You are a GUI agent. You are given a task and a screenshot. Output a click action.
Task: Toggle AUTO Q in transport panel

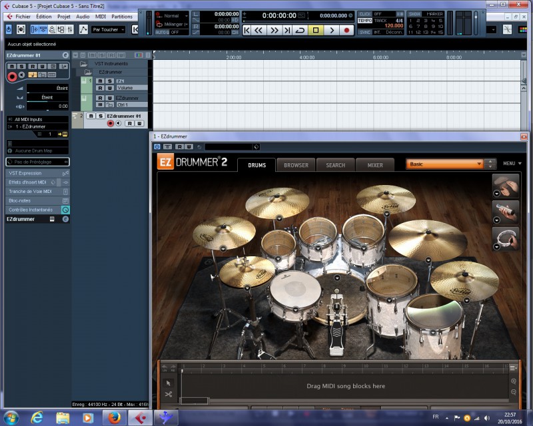point(162,32)
